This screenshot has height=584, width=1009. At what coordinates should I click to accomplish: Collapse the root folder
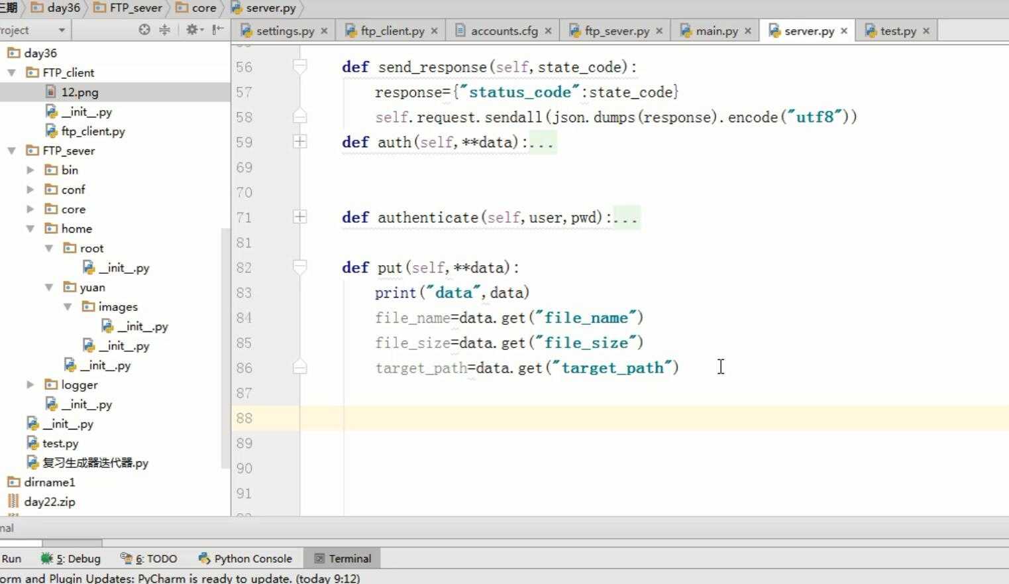click(x=48, y=249)
